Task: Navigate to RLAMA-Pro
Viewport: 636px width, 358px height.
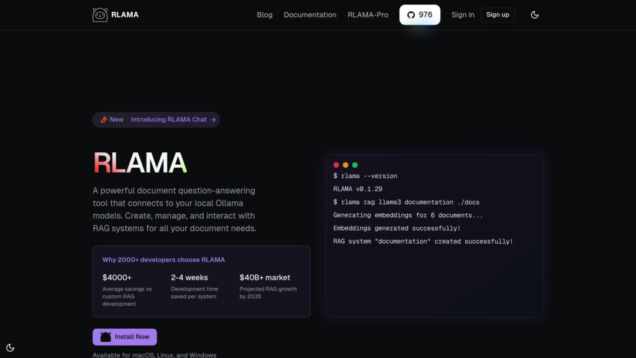Action: (x=368, y=14)
